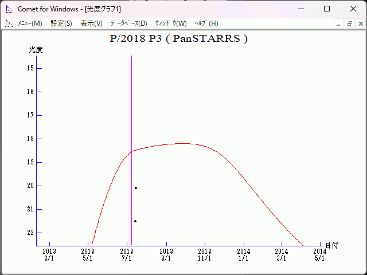Click the P/2018 P3 (PanSTARRS) graph title
The width and height of the screenshot is (367, 275).
pos(179,39)
